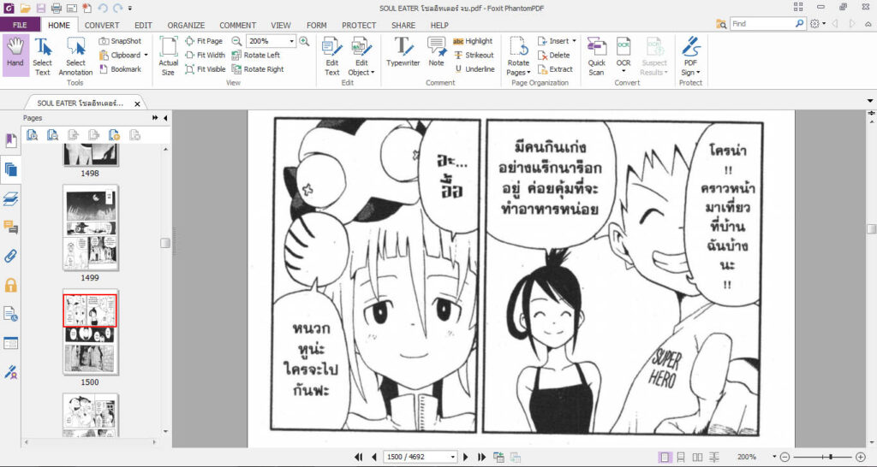This screenshot has width=877, height=467.
Task: Toggle the Underline markup tool
Action: point(474,69)
